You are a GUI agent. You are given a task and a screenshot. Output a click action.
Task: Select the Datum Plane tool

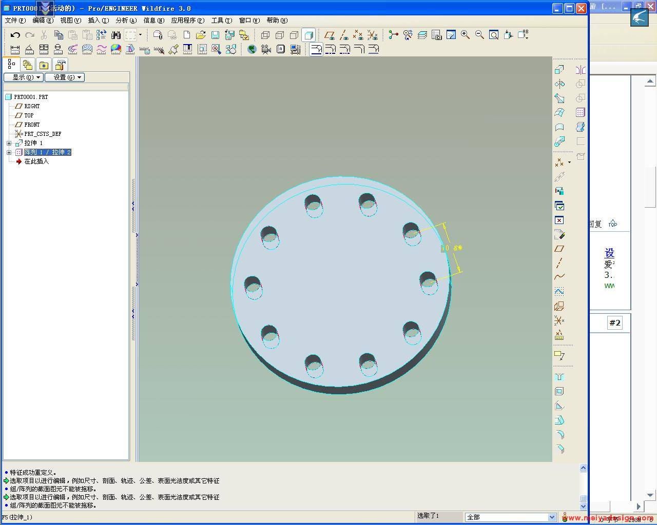[x=559, y=249]
